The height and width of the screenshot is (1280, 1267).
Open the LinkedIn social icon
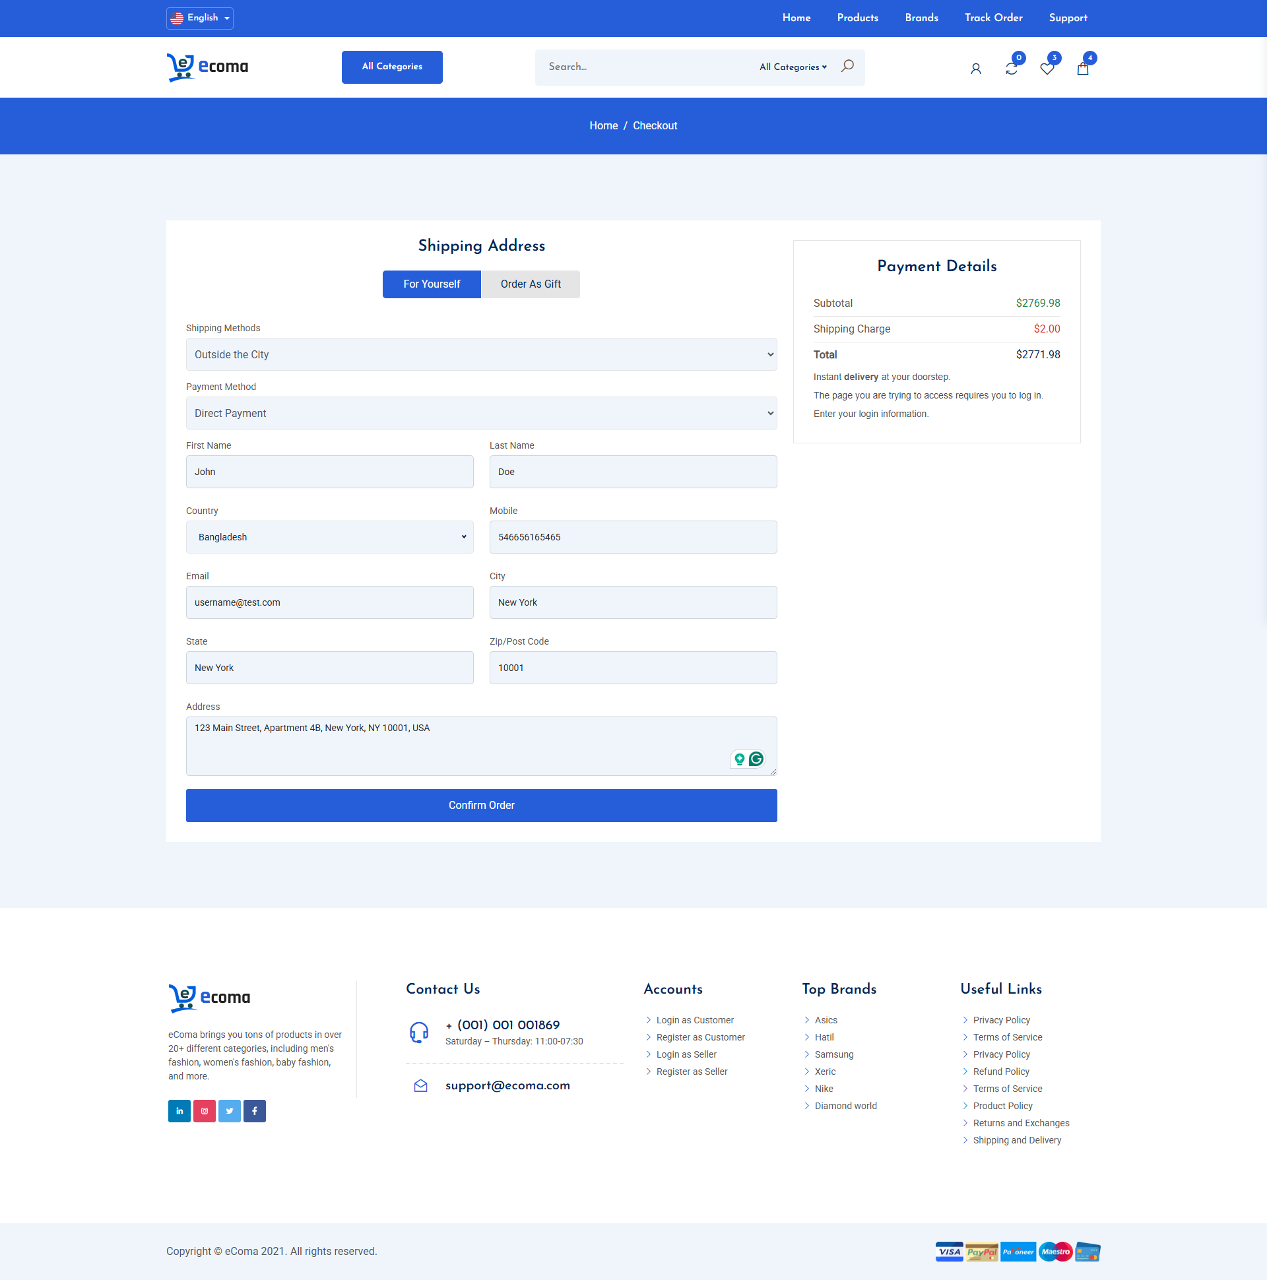click(x=179, y=1111)
